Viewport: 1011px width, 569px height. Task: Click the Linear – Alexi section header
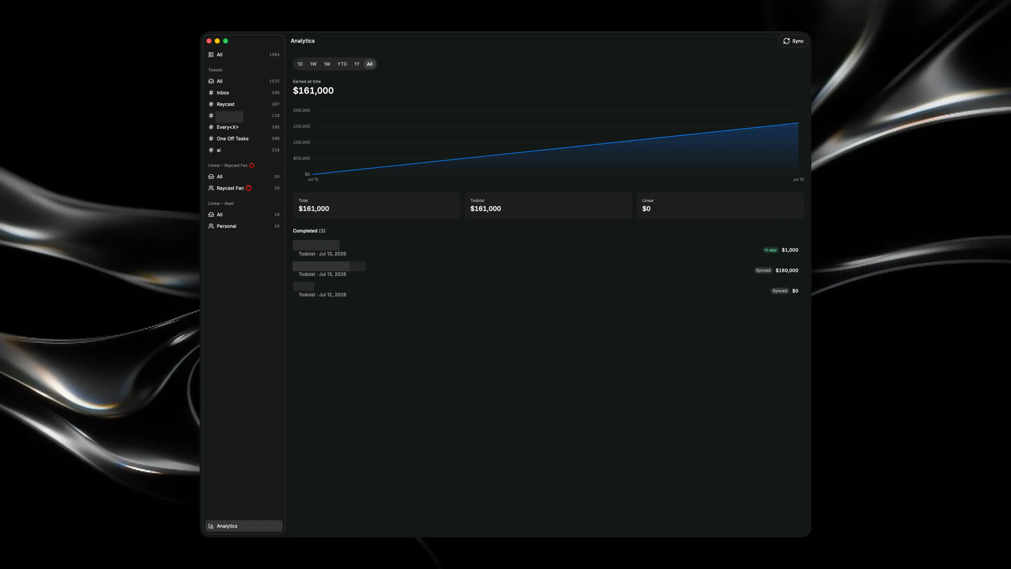point(221,203)
